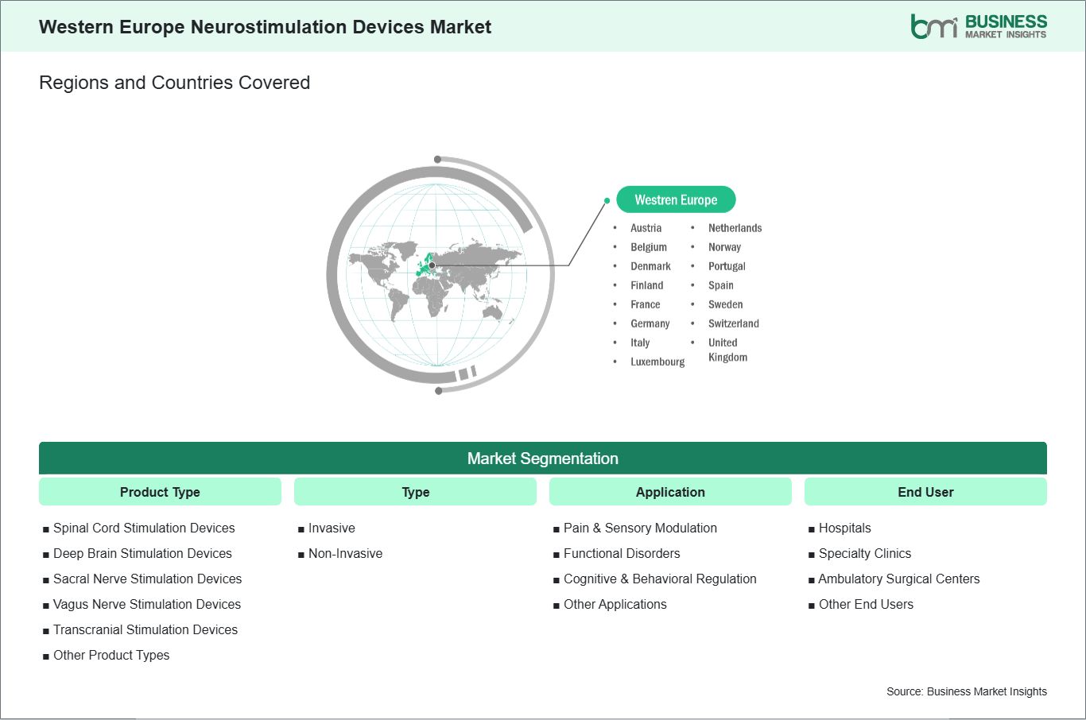The image size is (1086, 720).
Task: Click Deep Brain Stimulation Devices item
Action: (x=142, y=553)
